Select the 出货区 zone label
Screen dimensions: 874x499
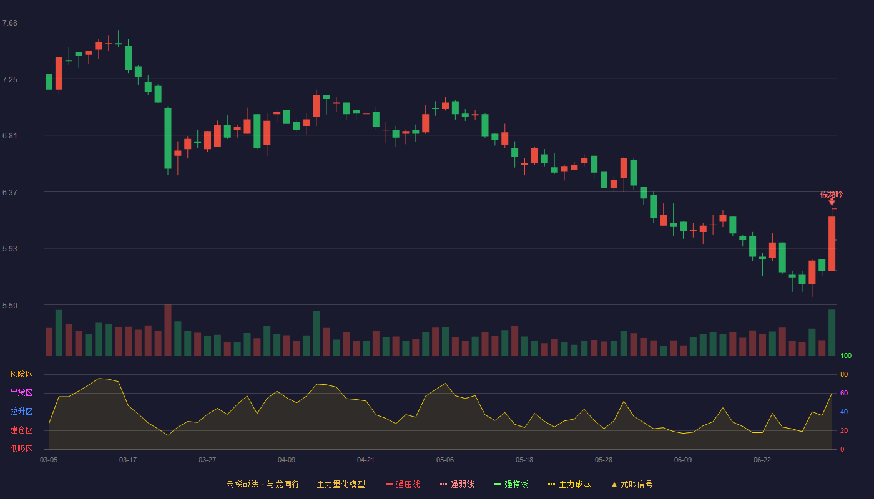[21, 393]
